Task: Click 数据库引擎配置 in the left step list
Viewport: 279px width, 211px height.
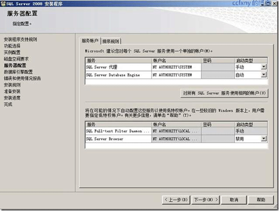Action: click(x=18, y=72)
